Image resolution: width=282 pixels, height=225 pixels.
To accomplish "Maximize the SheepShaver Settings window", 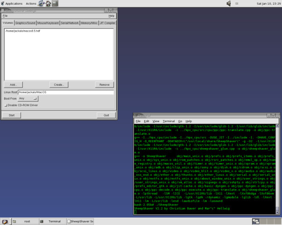I will [x=111, y=10].
